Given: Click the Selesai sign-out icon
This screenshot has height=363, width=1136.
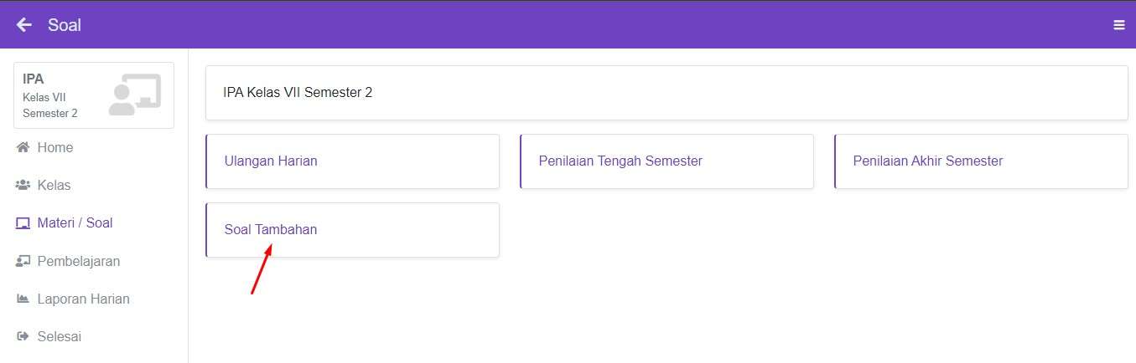Looking at the screenshot, I should [23, 337].
